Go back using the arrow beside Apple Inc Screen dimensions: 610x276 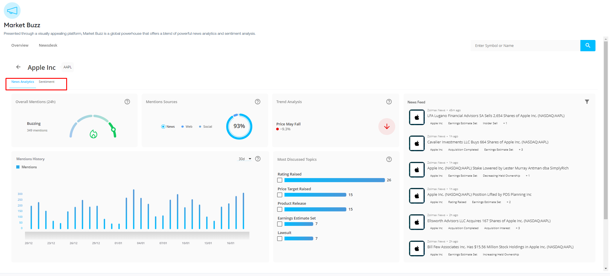[x=18, y=67]
